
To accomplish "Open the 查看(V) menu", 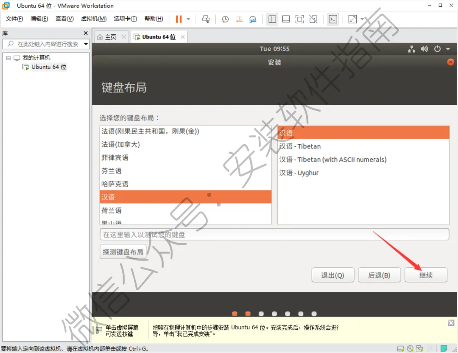I will coord(64,19).
